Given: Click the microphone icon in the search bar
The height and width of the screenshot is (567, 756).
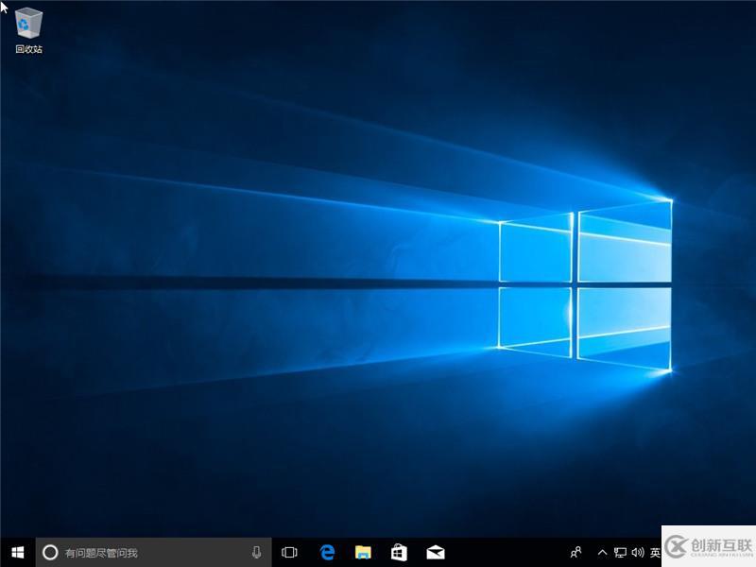Looking at the screenshot, I should coord(255,551).
